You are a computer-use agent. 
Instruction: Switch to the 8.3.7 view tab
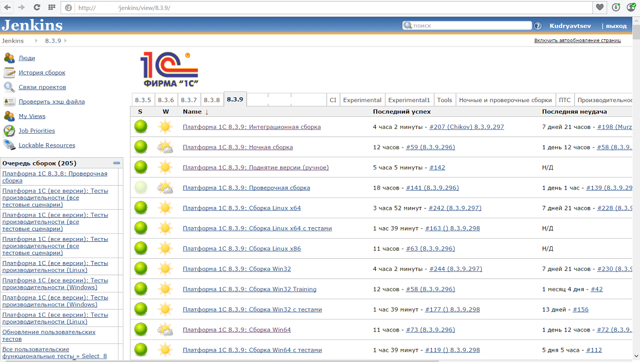click(x=188, y=100)
